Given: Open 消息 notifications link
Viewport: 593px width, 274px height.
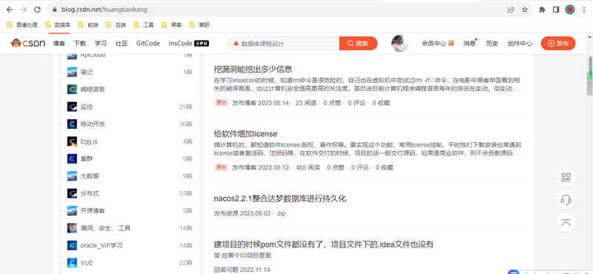Looking at the screenshot, I should coord(469,44).
